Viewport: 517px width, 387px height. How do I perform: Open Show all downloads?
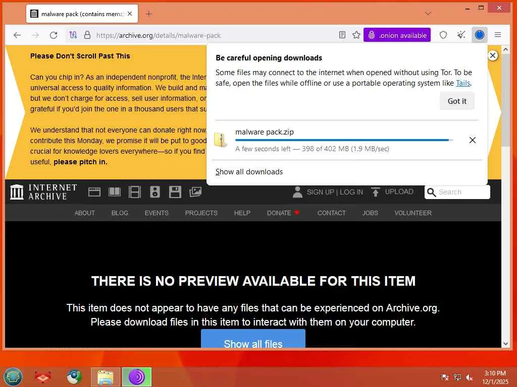249,172
